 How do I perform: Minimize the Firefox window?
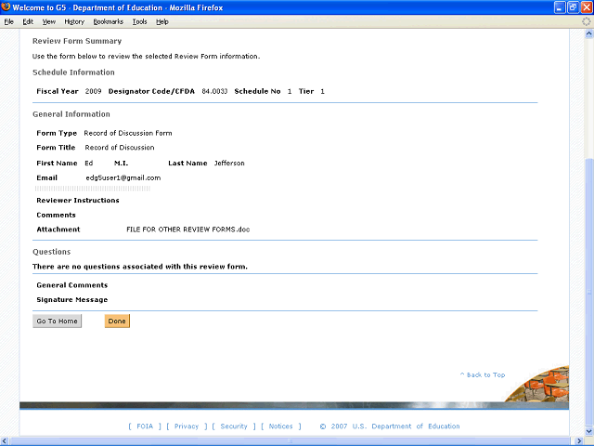pos(560,7)
